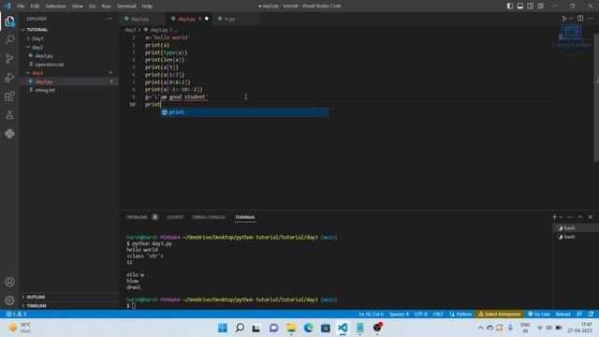The image size is (599, 337).
Task: Maximize the panel size chevron
Action: pyautogui.click(x=580, y=216)
